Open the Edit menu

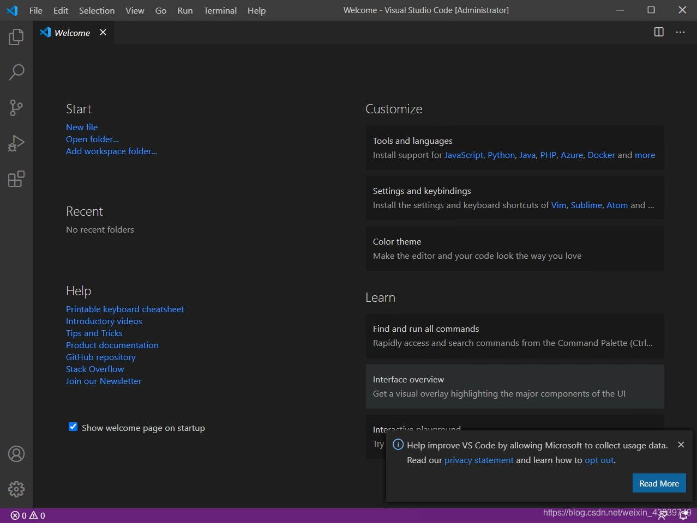point(61,10)
